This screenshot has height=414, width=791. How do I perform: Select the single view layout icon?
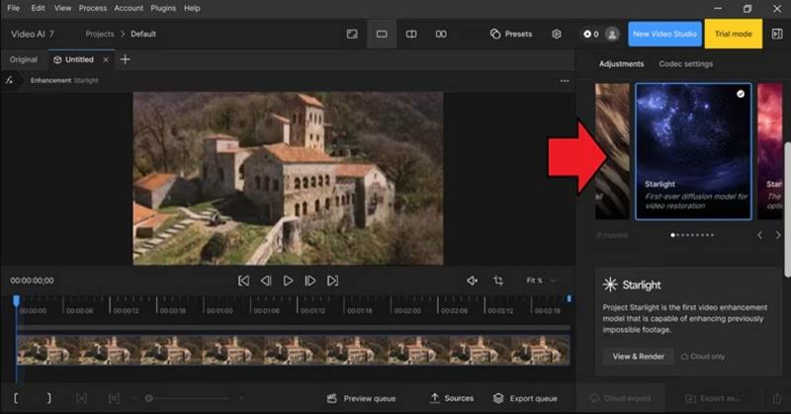(x=382, y=35)
